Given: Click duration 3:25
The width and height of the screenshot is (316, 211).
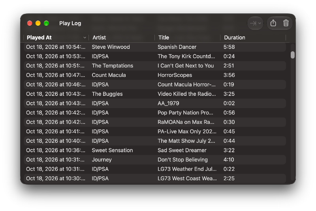Looking at the screenshot, I should click(229, 94).
